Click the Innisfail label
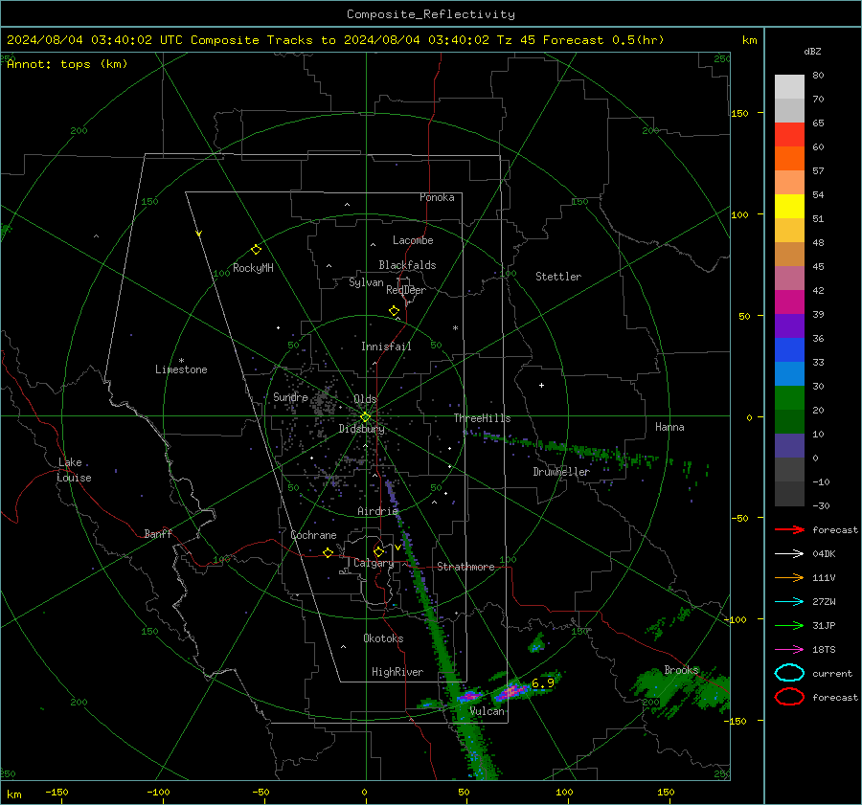The height and width of the screenshot is (805, 862). pyautogui.click(x=386, y=347)
